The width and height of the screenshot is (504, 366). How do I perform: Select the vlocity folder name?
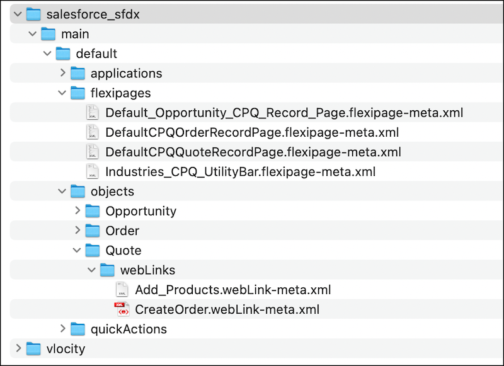(x=66, y=348)
